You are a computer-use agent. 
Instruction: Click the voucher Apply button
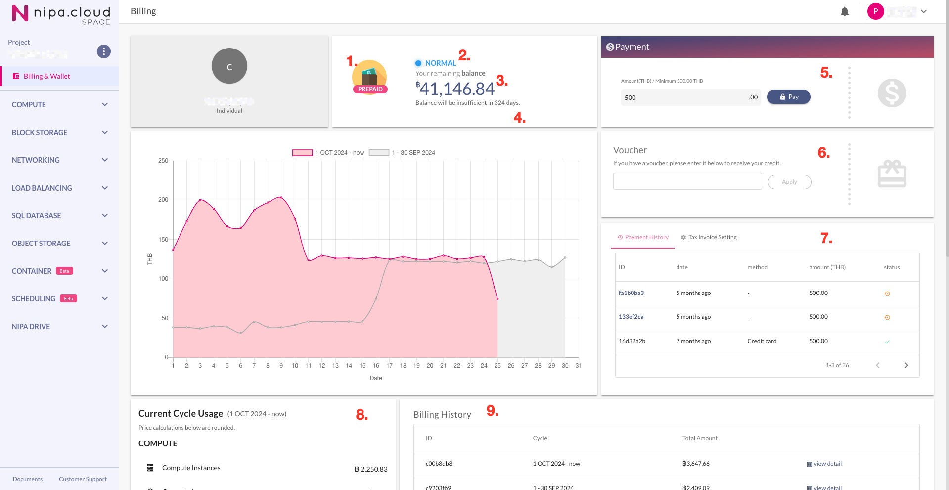click(x=790, y=182)
